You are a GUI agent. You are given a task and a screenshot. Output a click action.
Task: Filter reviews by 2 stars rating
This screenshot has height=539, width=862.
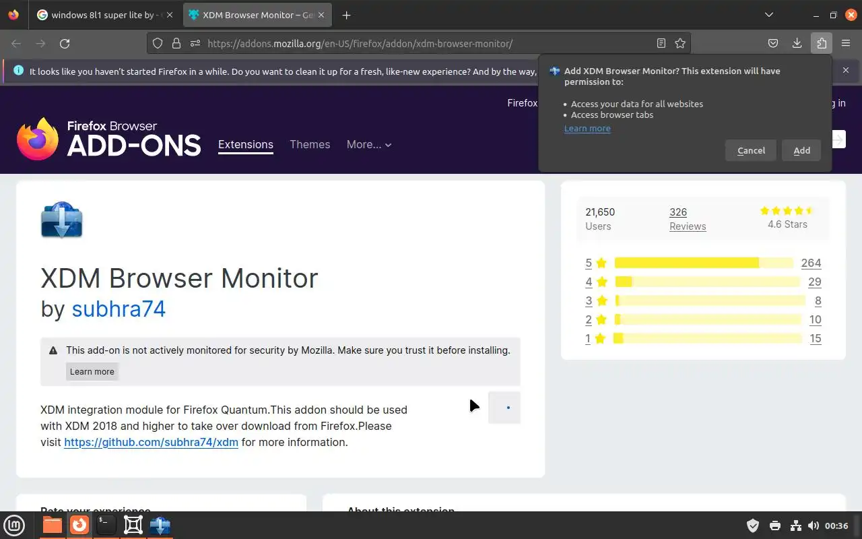pos(596,319)
